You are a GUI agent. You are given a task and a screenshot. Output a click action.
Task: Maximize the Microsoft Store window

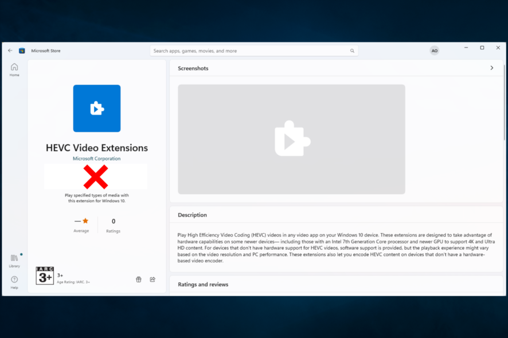point(482,48)
